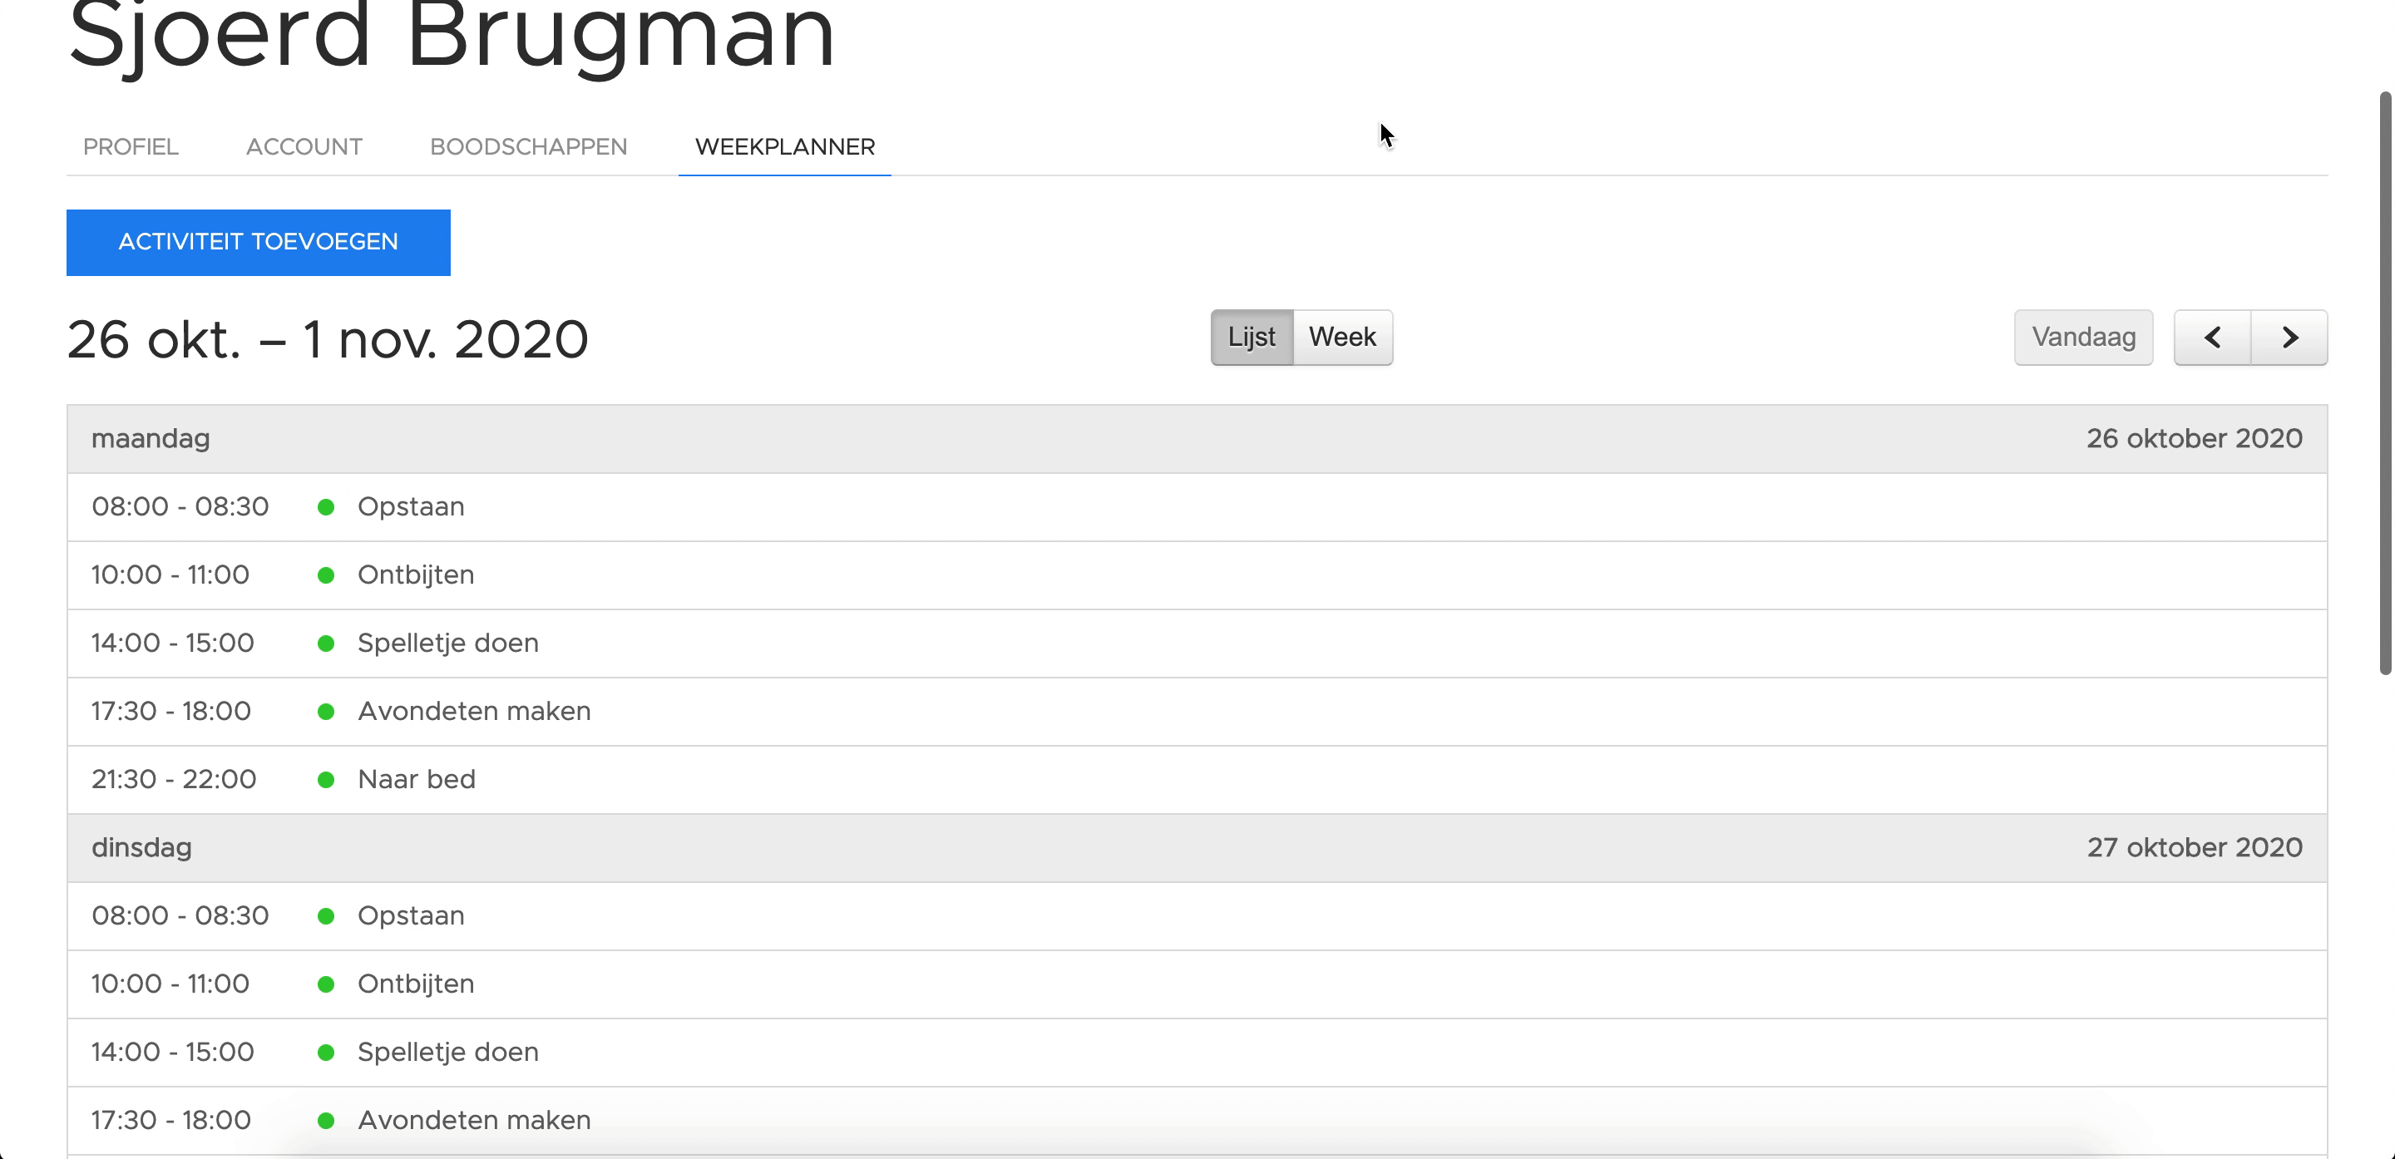Switch to Week view
Viewport: 2395px width, 1159px height.
click(1341, 338)
